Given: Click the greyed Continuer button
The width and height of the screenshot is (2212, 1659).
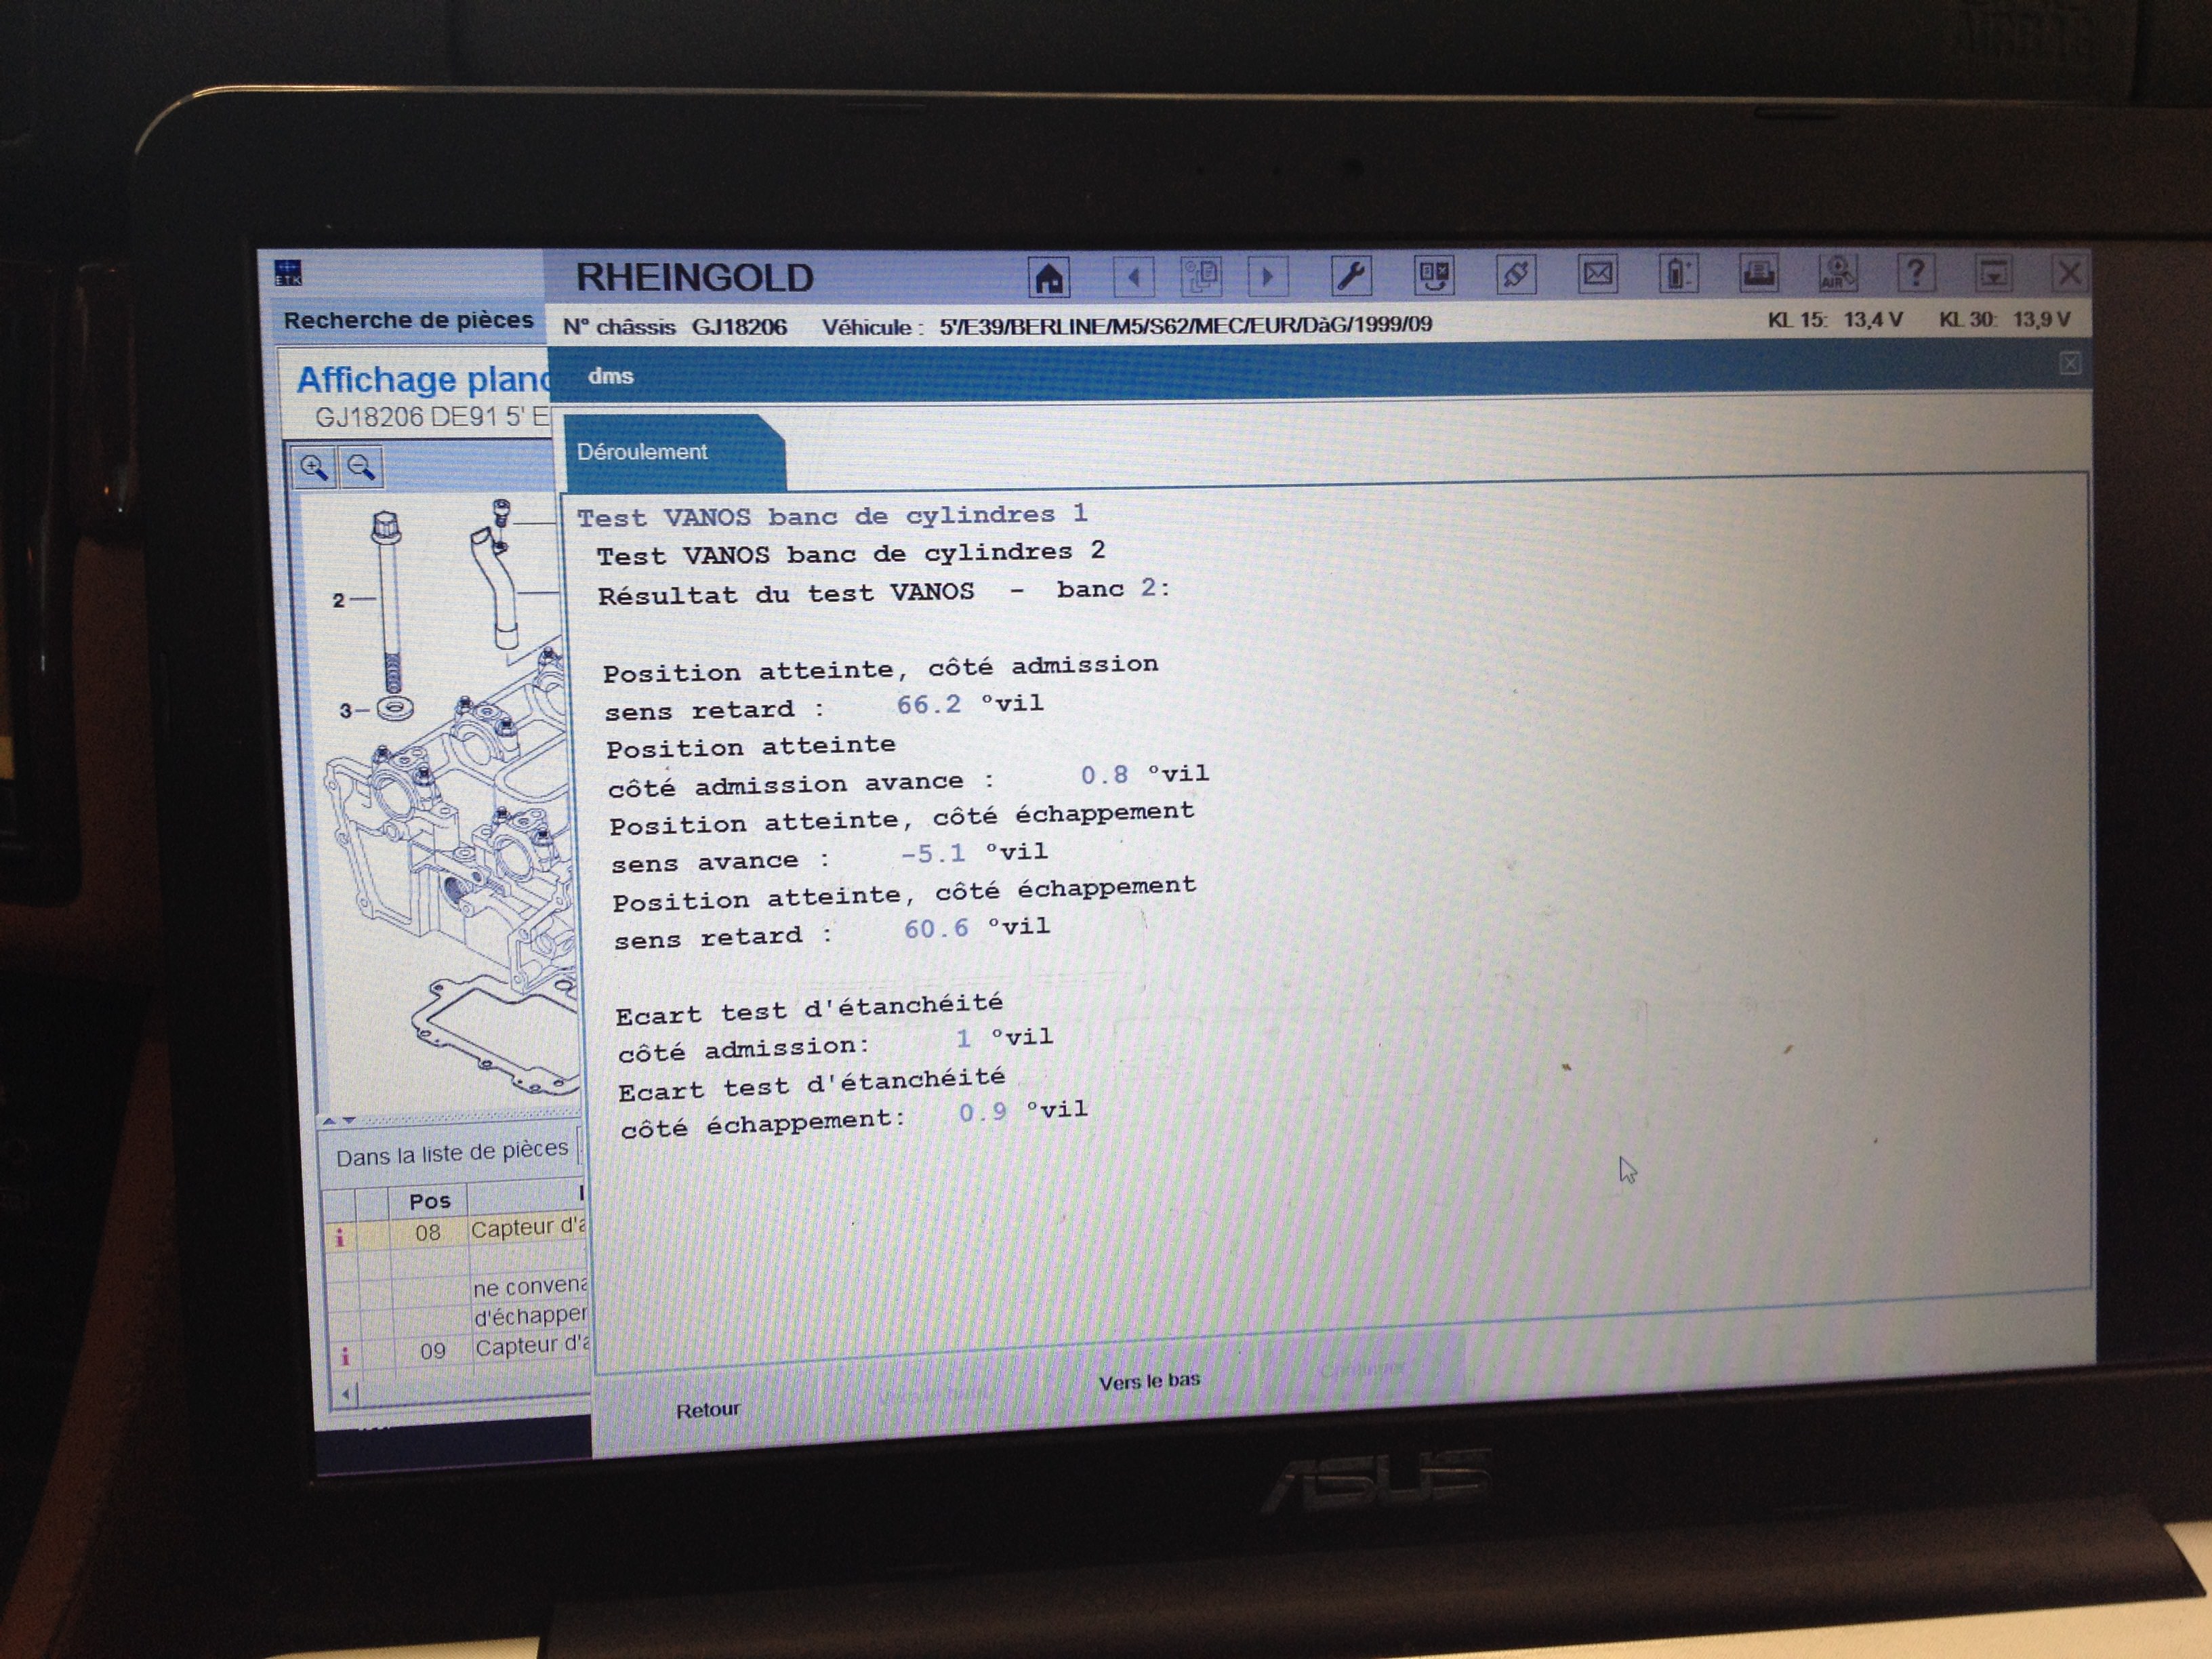Looking at the screenshot, I should (x=1362, y=1369).
